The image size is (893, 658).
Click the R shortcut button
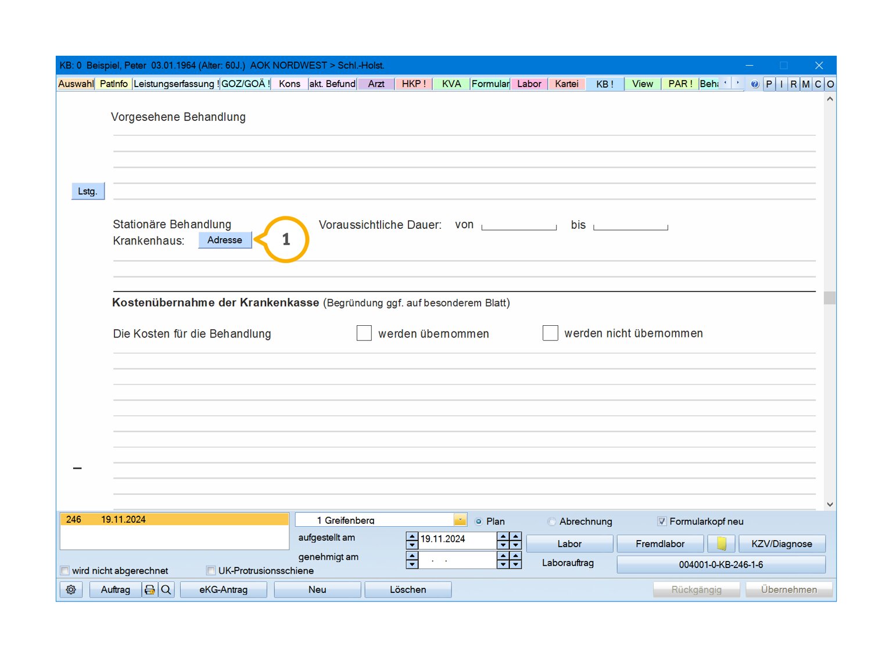pyautogui.click(x=794, y=84)
